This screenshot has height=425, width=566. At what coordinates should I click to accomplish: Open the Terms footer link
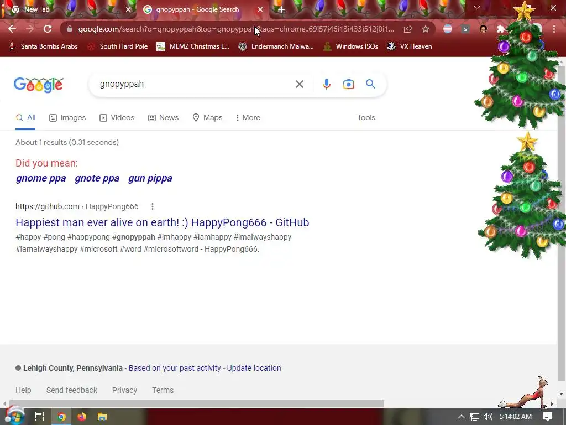pos(163,390)
